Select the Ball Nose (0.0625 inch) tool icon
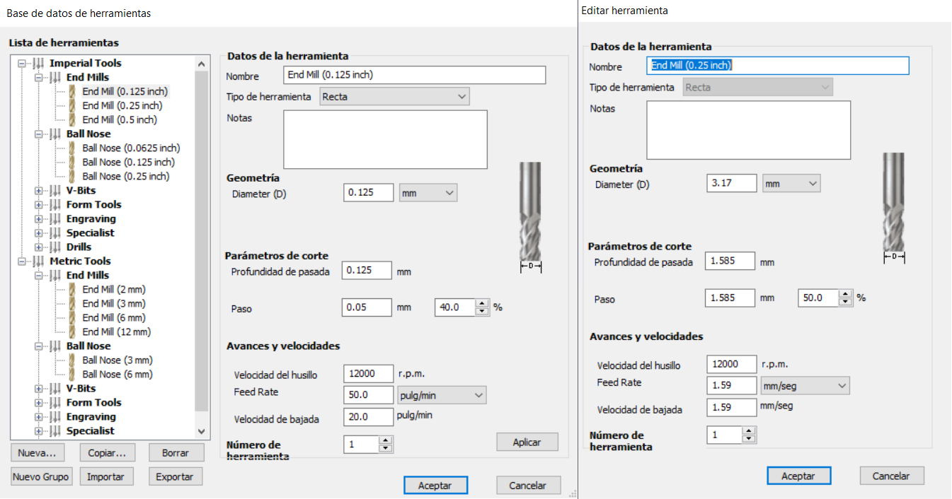The height and width of the screenshot is (499, 952). (x=72, y=148)
